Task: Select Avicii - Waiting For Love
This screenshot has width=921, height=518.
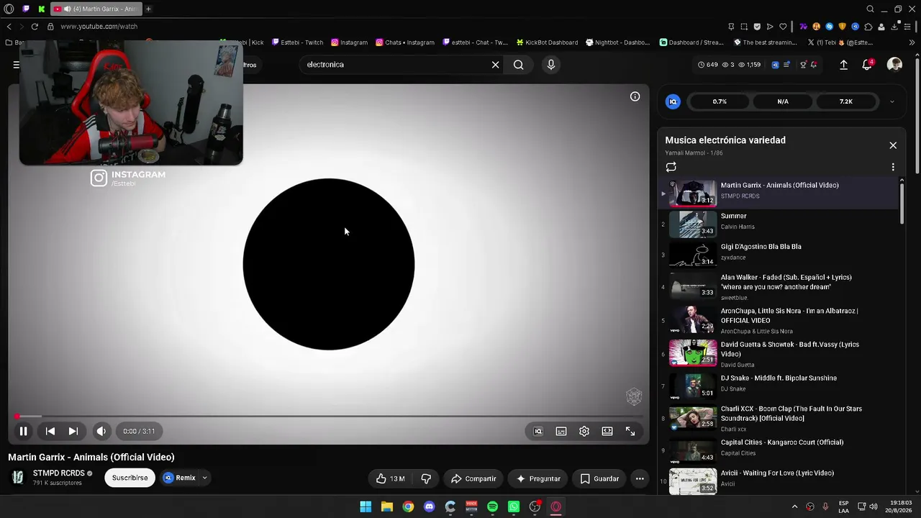Action: pos(779,481)
